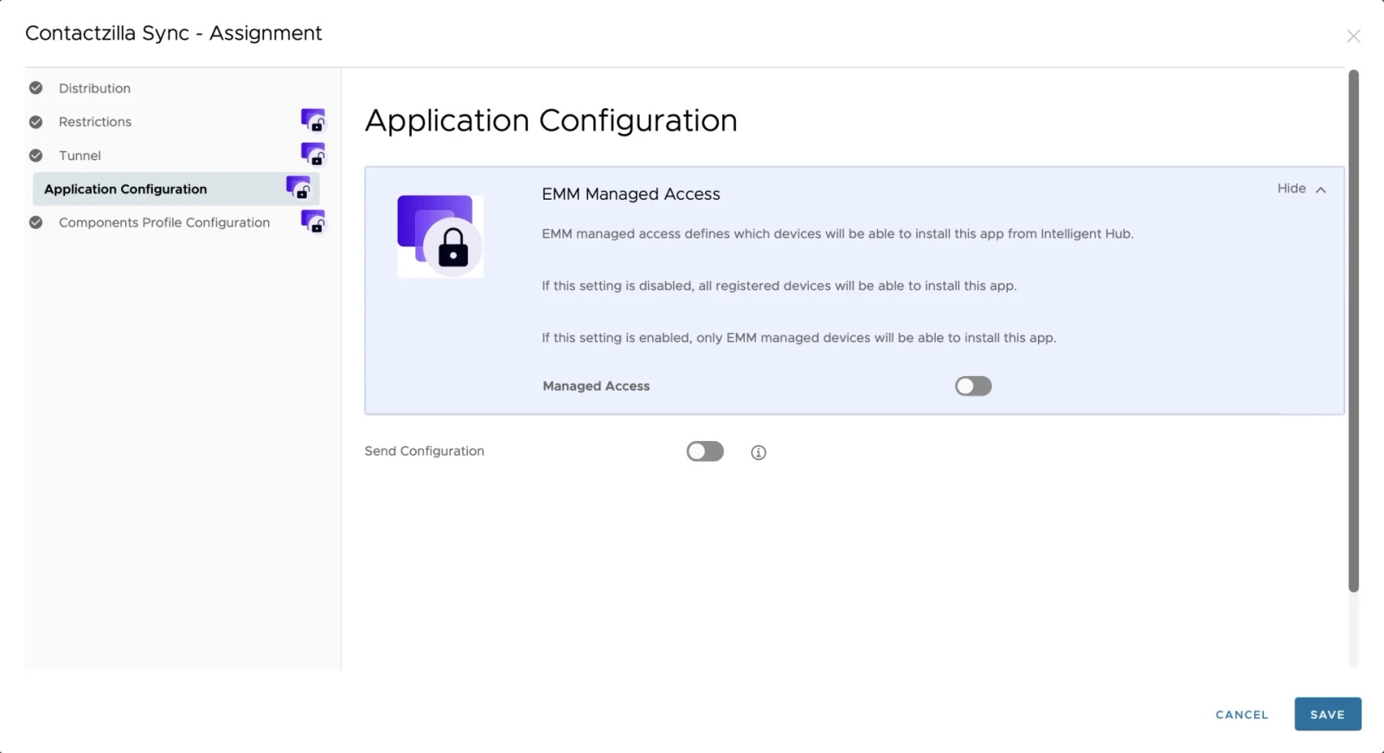Cancel the assignment dialog
This screenshot has width=1384, height=753.
click(x=1242, y=714)
